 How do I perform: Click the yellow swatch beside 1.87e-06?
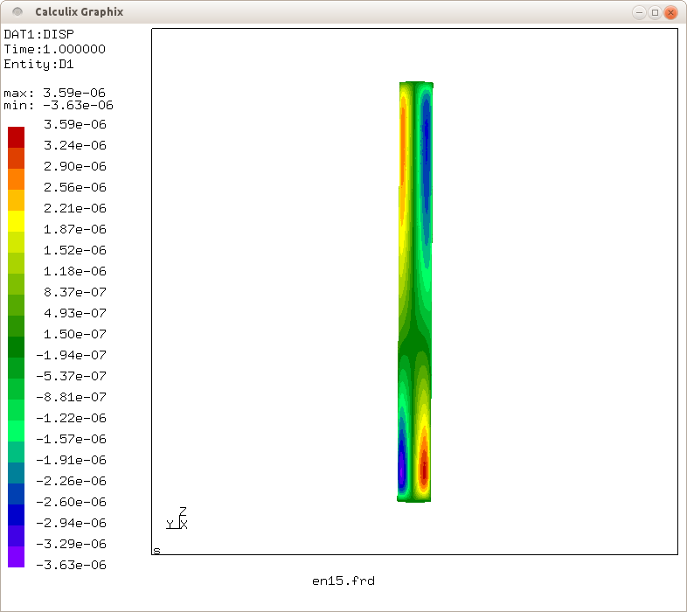click(17, 221)
